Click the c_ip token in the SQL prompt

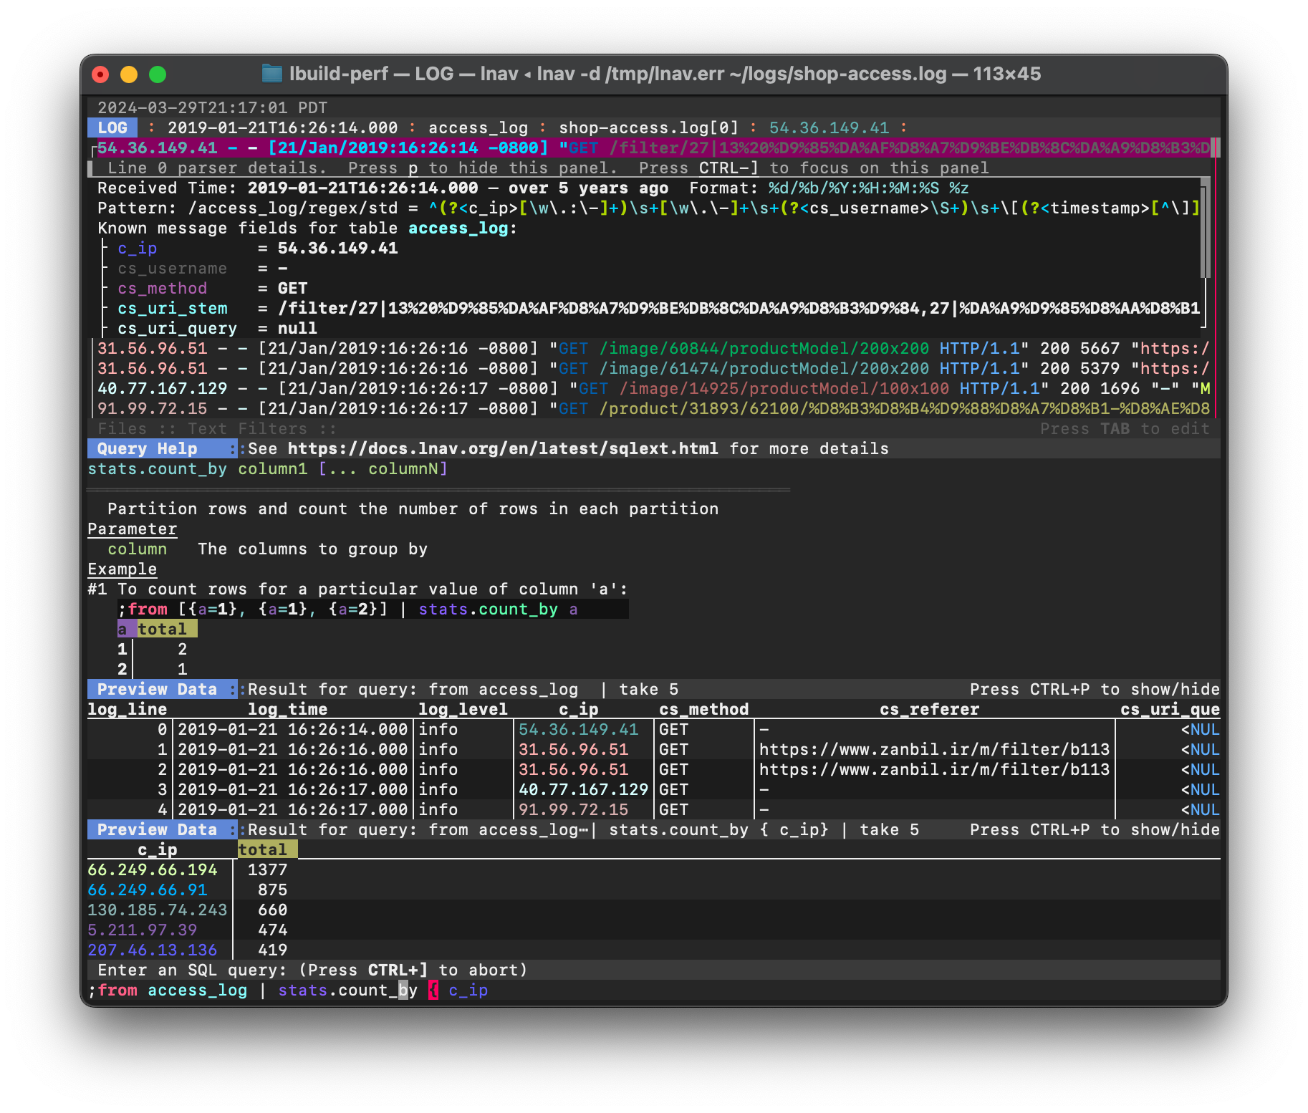[x=468, y=990]
